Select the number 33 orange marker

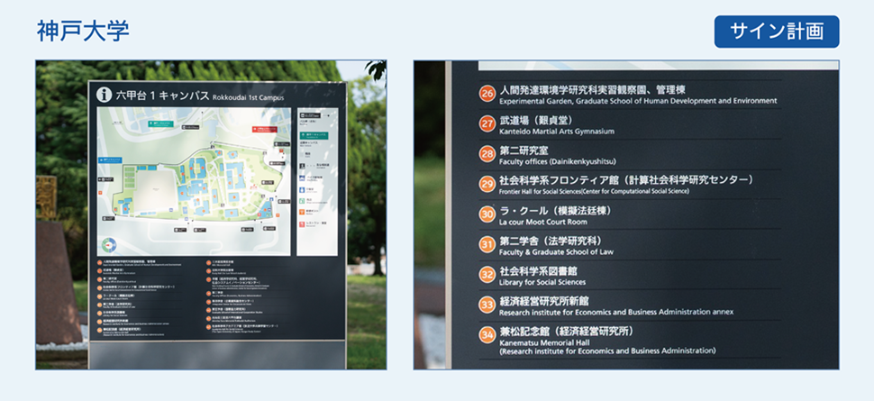[x=487, y=305]
